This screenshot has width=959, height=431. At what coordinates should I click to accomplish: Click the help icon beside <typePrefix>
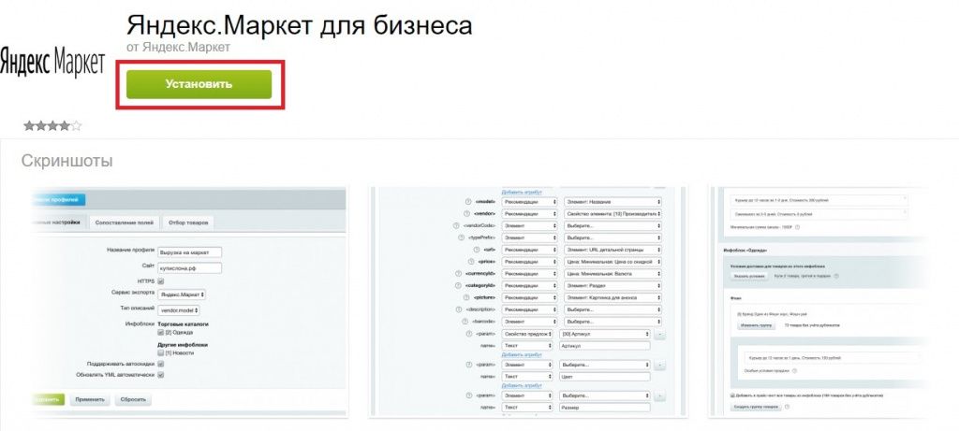coord(461,237)
